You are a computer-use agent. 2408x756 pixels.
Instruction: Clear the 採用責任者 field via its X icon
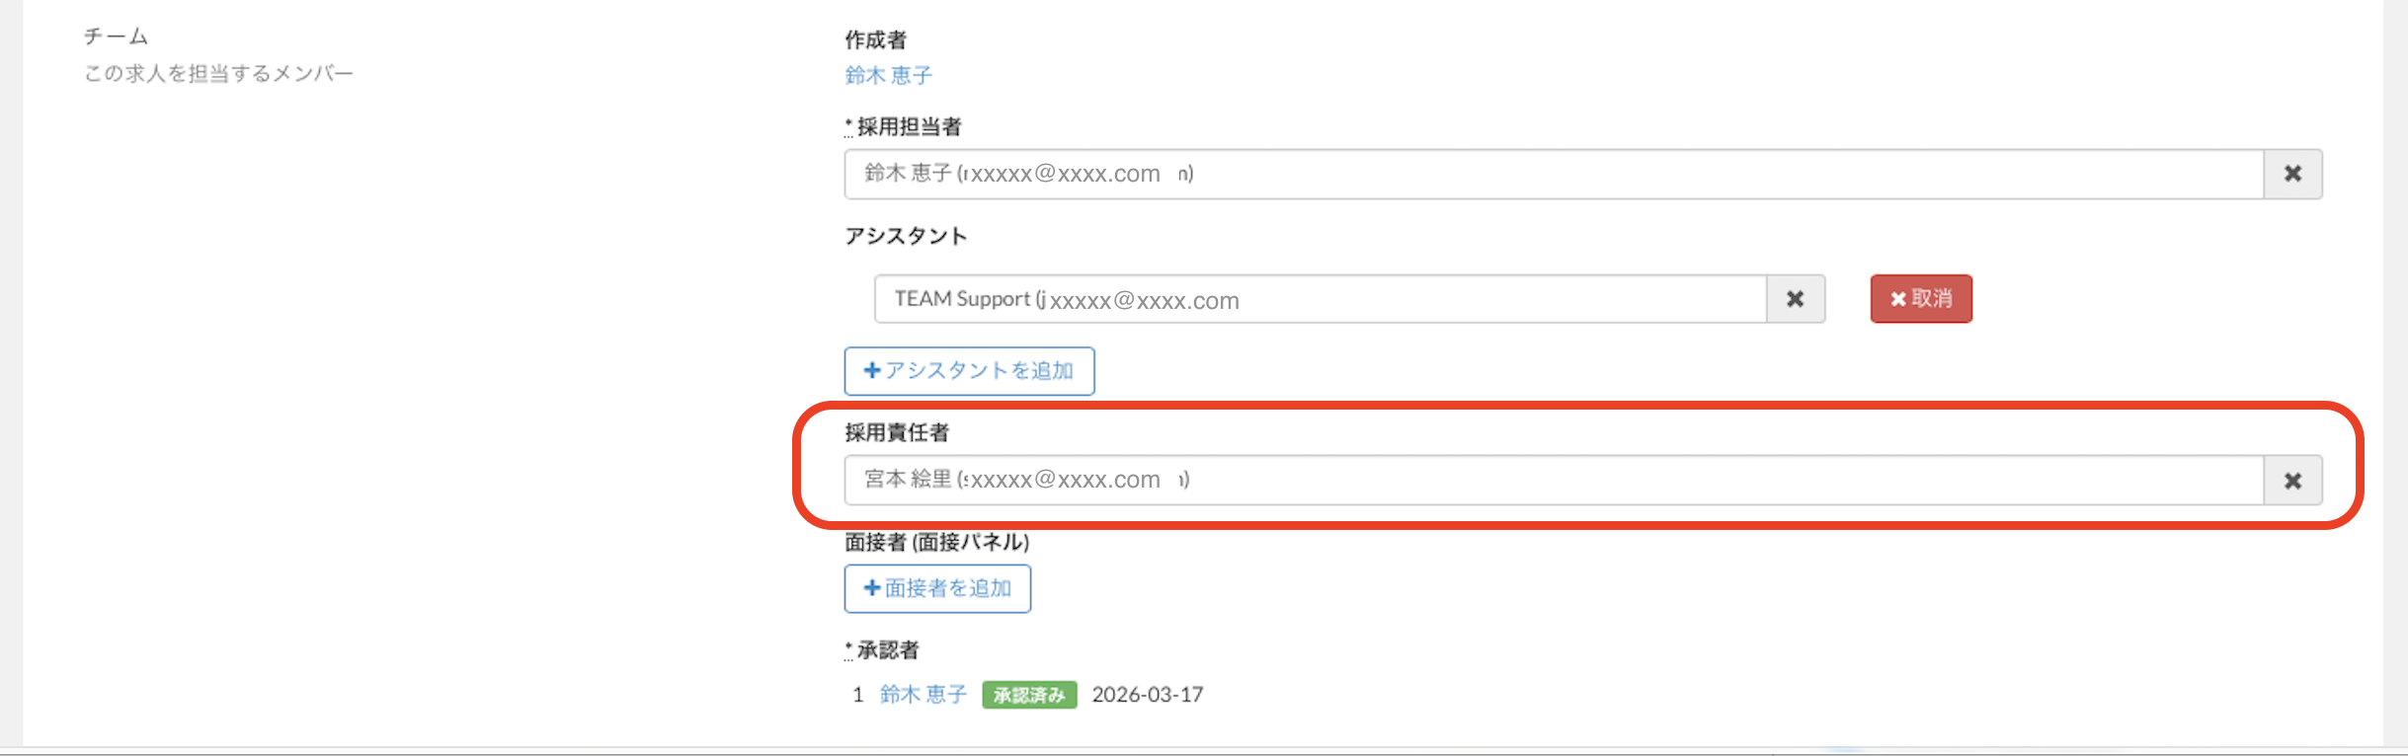pos(2292,481)
